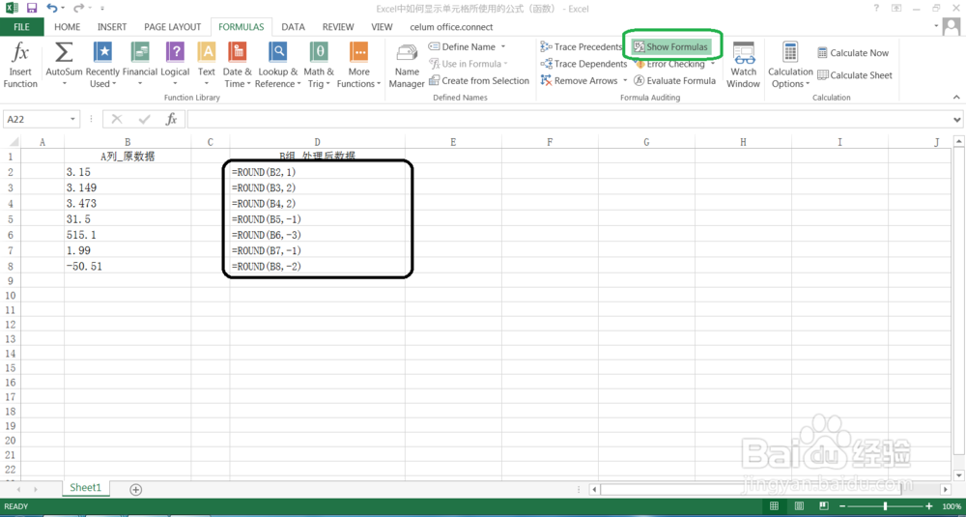The image size is (966, 517).
Task: Click Evaluate Formula
Action: (x=675, y=81)
